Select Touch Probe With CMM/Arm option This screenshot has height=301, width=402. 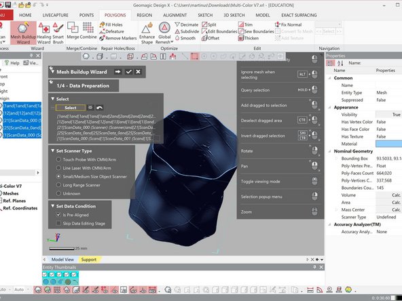(x=58, y=159)
